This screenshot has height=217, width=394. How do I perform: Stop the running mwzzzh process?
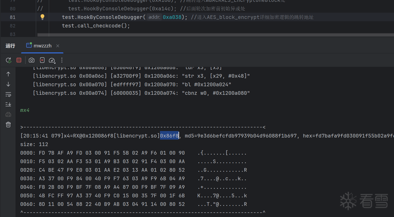19,60
